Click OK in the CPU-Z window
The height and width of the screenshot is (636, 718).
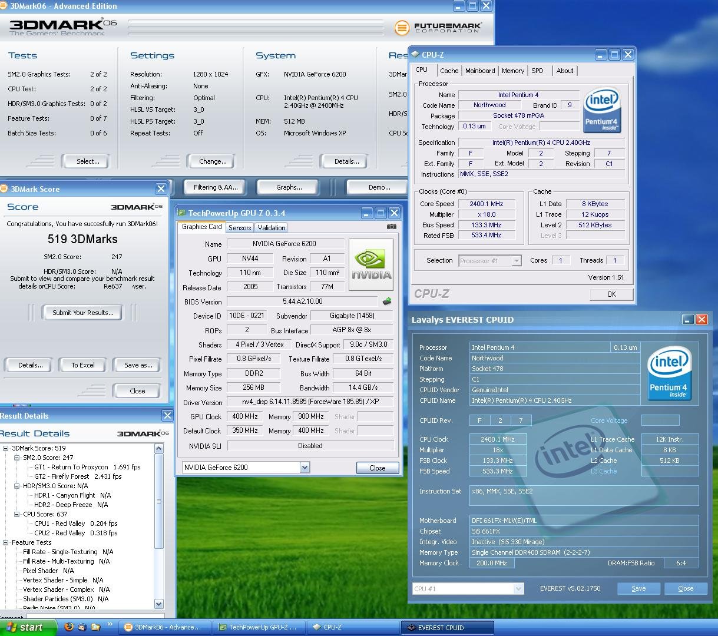tap(611, 294)
